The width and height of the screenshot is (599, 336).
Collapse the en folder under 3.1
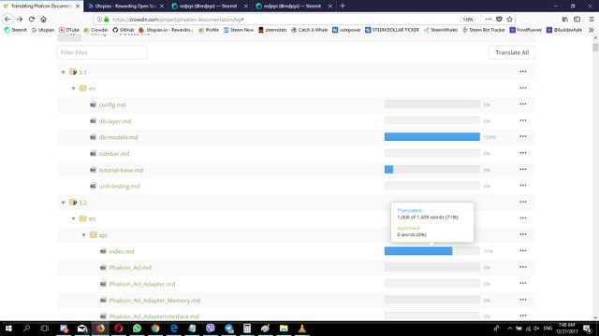[73, 89]
